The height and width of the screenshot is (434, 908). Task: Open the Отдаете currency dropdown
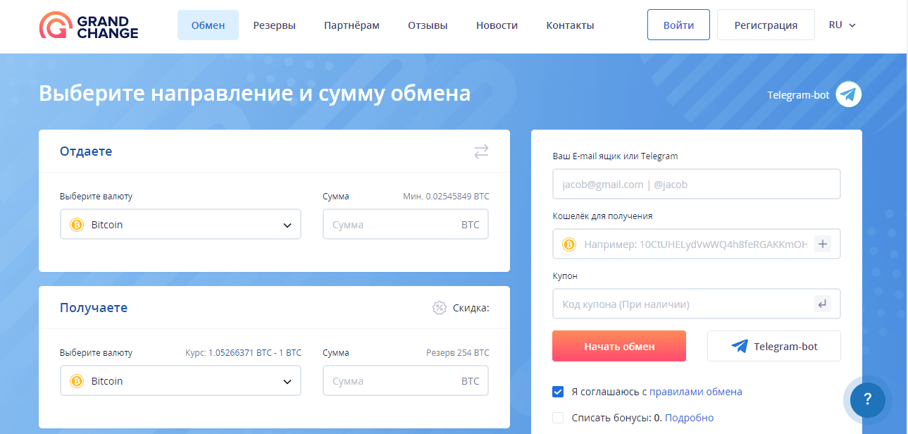[x=180, y=224]
